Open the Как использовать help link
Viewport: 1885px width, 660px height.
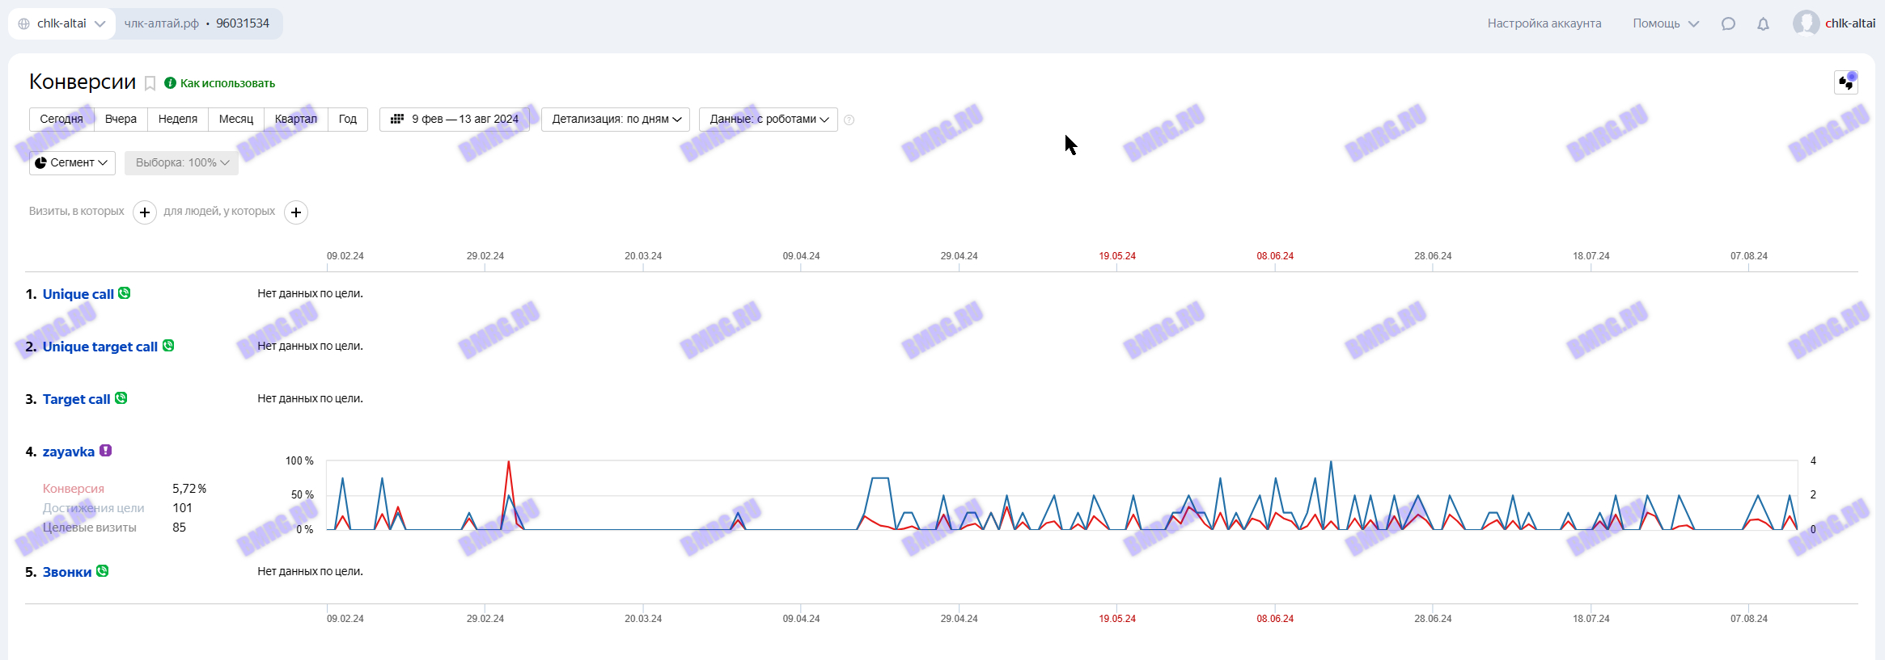point(227,83)
